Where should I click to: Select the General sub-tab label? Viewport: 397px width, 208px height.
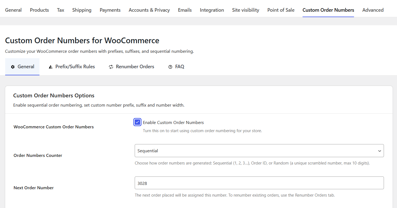[x=26, y=67]
